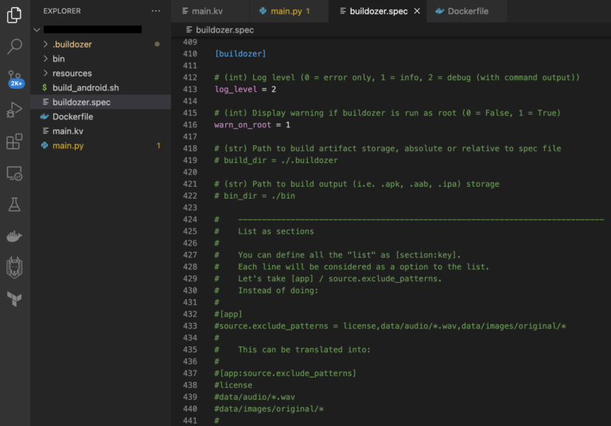Open the Run and Debug view

pos(14,110)
